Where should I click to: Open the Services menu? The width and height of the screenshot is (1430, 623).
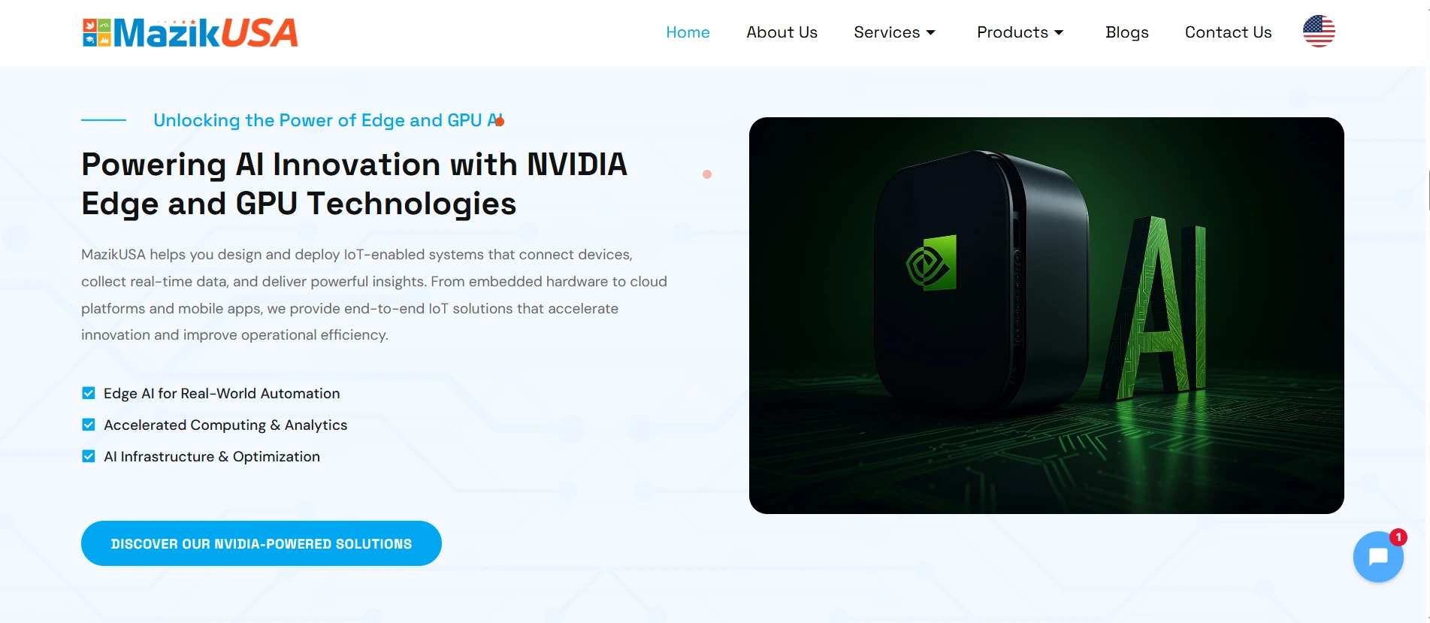click(x=887, y=32)
